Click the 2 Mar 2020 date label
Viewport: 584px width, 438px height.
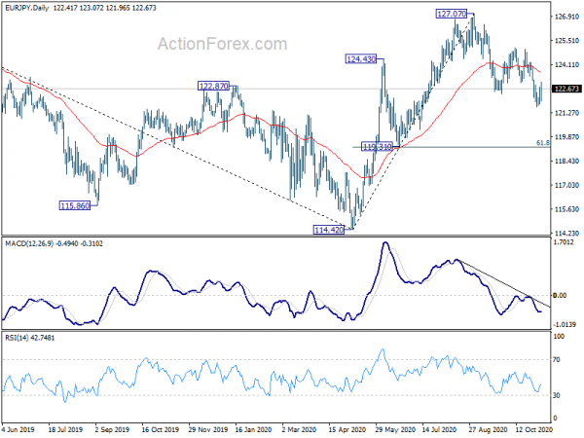[299, 429]
